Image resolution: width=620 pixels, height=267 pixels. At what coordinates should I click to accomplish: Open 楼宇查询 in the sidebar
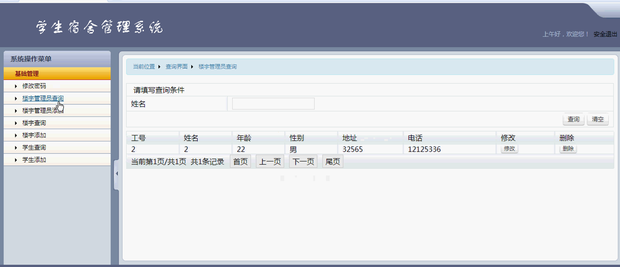coord(34,123)
